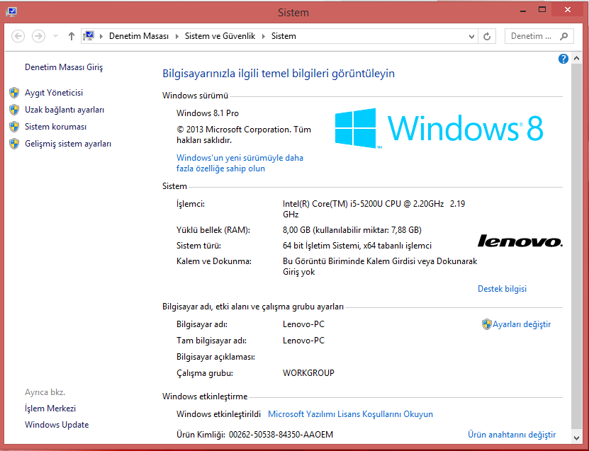Expand the chevron before Denetim Masası

click(101, 36)
